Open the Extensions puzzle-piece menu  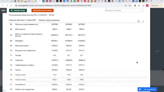click(139, 6)
